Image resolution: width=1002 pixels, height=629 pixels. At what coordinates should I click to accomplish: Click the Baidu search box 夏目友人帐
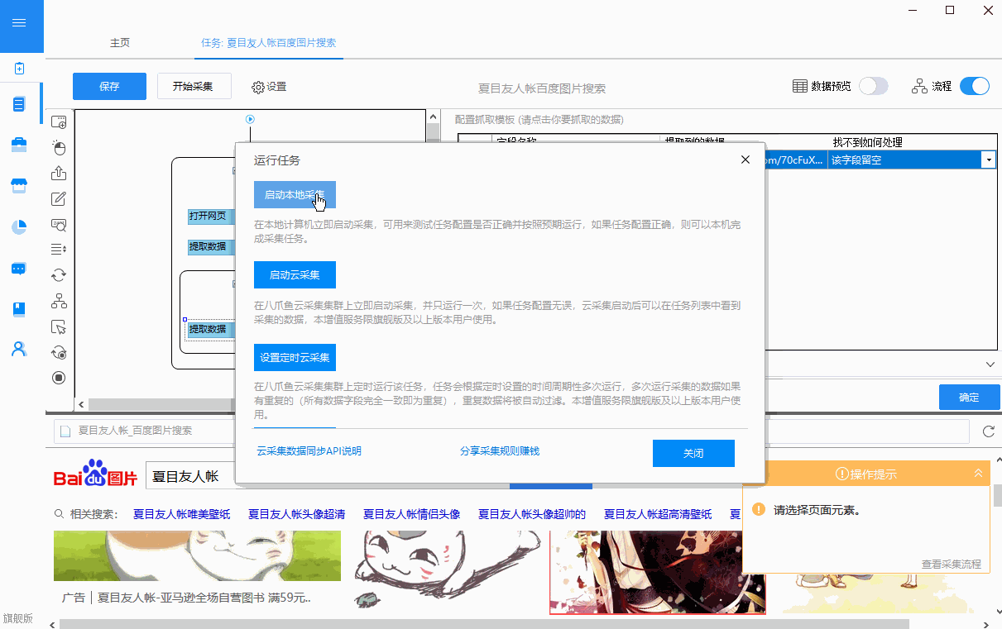point(190,476)
